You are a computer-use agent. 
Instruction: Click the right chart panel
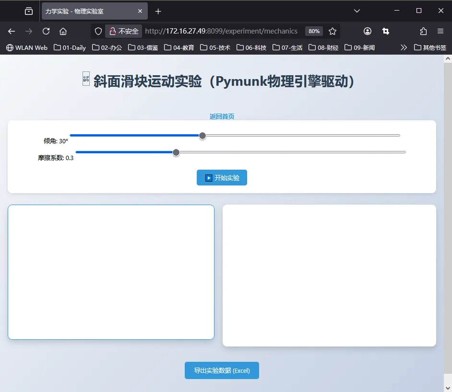(x=329, y=276)
